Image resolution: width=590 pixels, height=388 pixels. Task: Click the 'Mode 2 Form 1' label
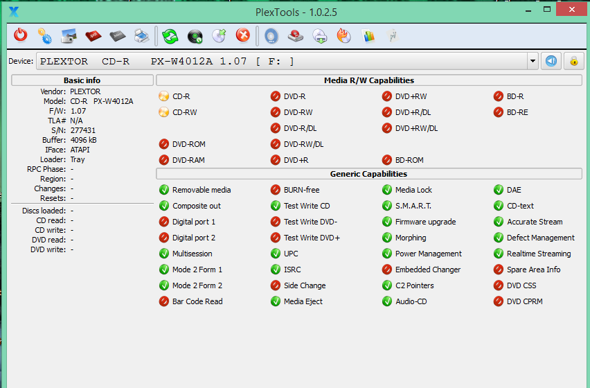coord(197,270)
